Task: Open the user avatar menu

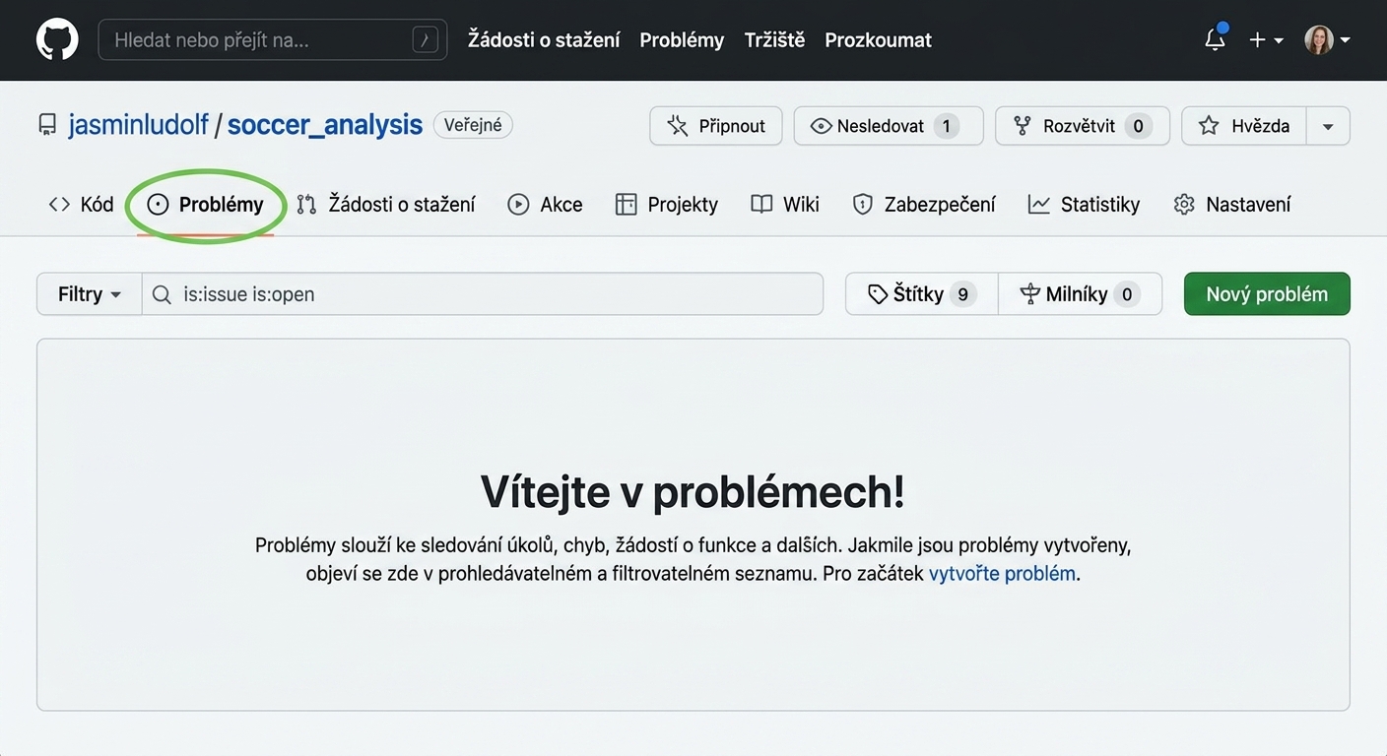Action: [1327, 40]
